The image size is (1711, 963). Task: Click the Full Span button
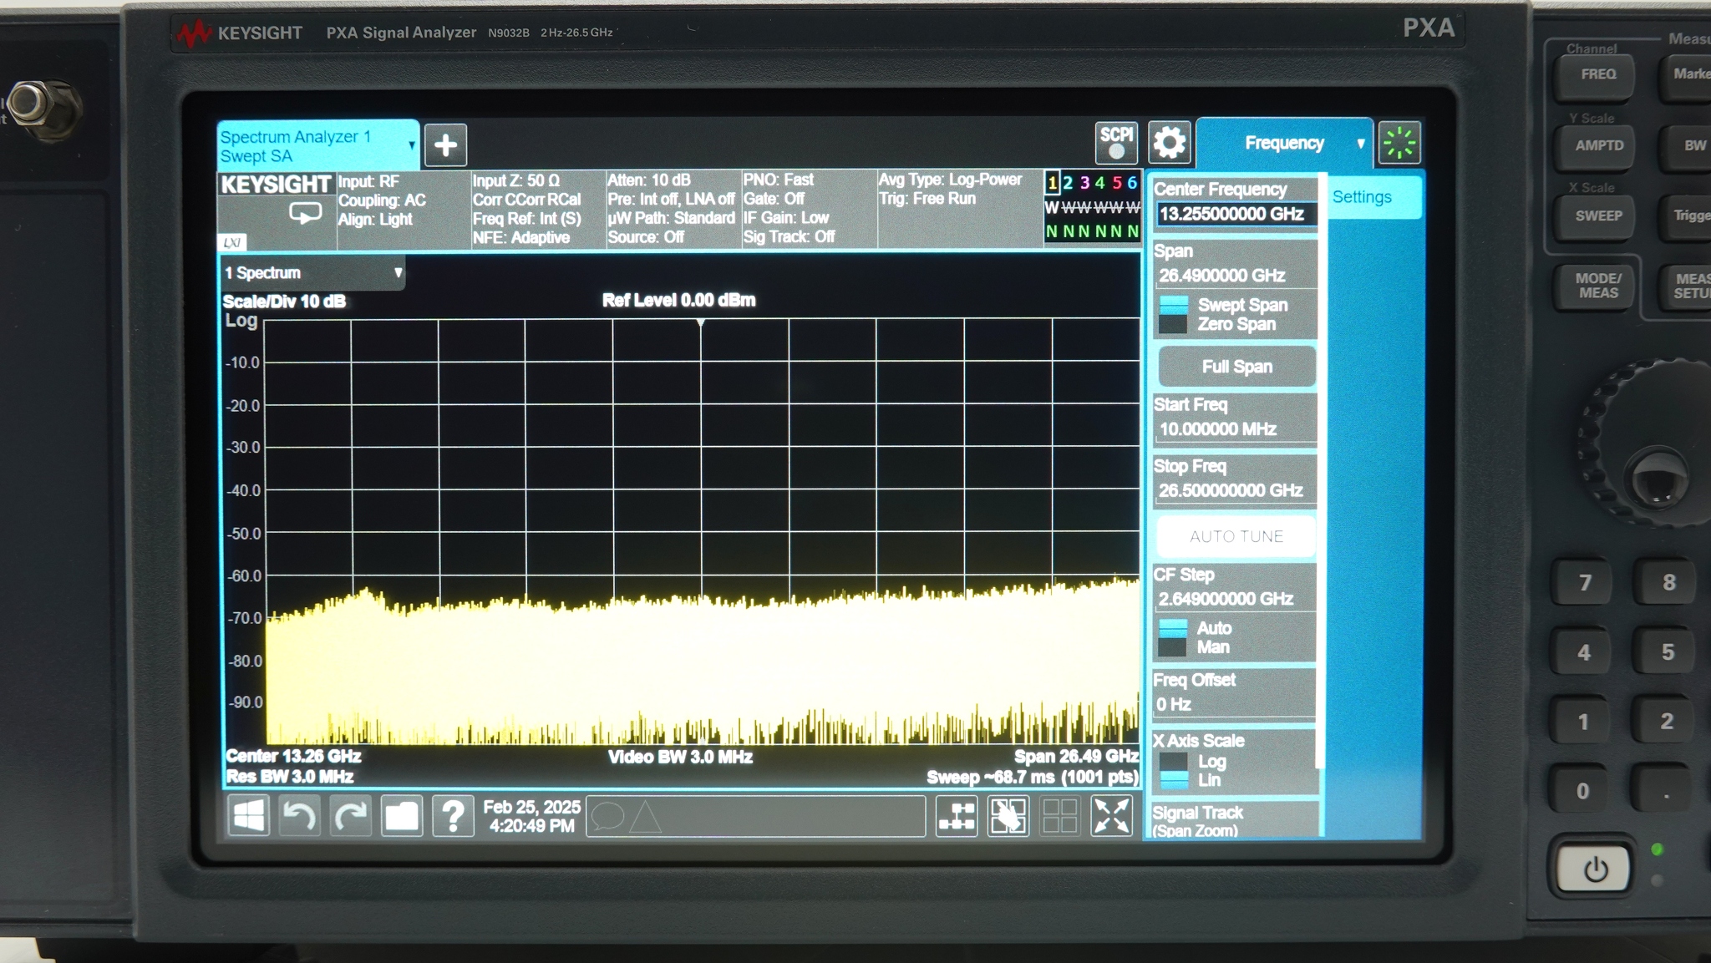(x=1236, y=367)
